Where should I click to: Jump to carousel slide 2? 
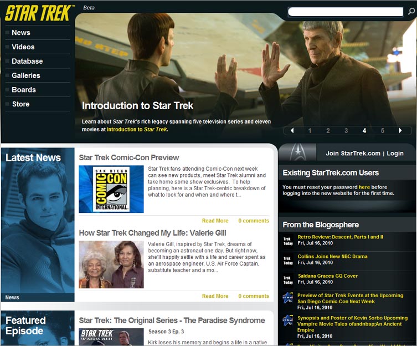click(328, 131)
